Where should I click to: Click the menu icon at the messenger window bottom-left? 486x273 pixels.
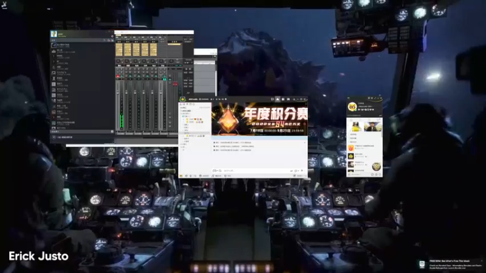point(349,175)
